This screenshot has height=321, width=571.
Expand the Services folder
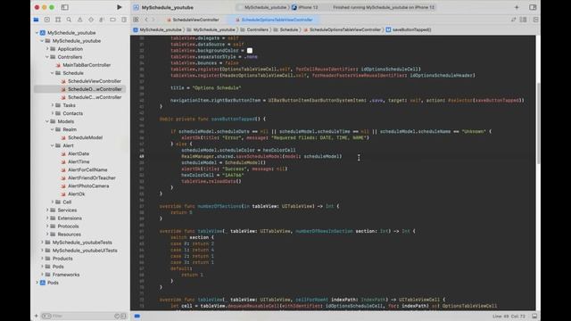(x=47, y=210)
